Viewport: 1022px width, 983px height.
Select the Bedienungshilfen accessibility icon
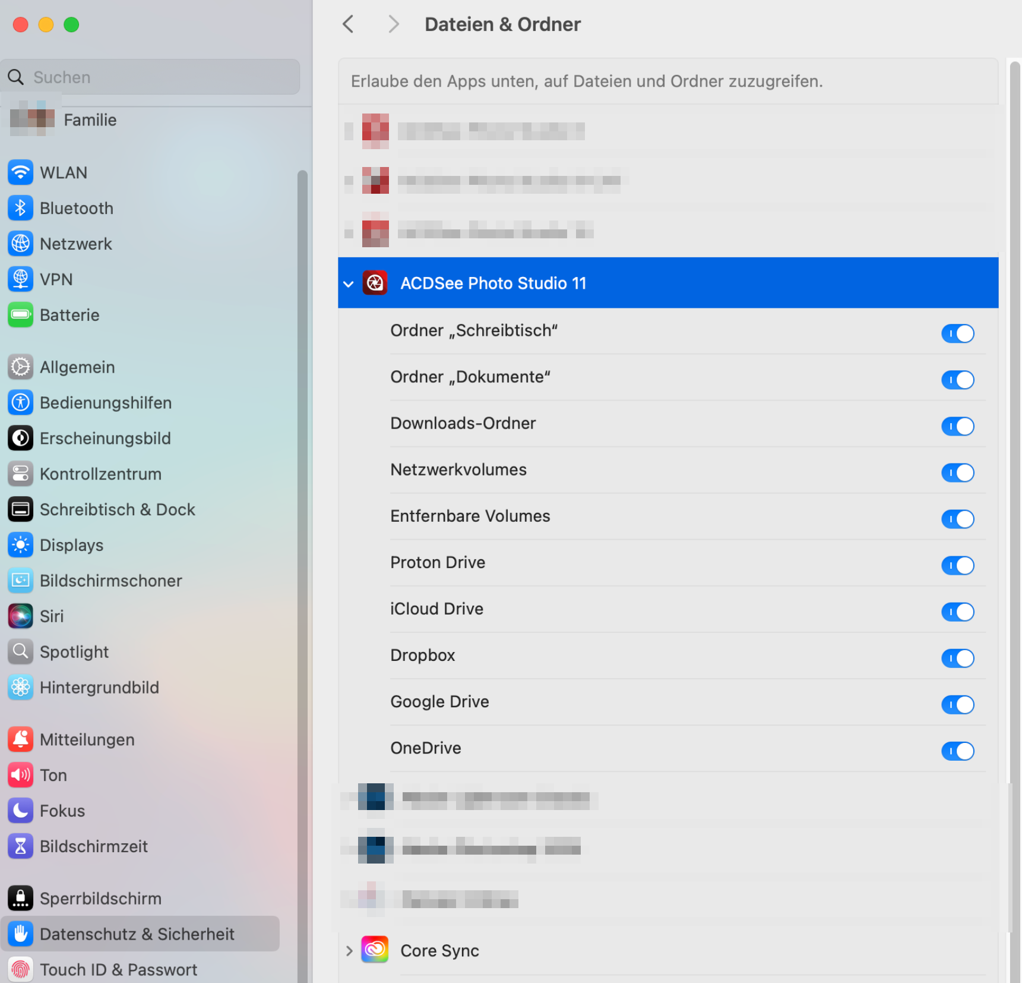click(20, 403)
